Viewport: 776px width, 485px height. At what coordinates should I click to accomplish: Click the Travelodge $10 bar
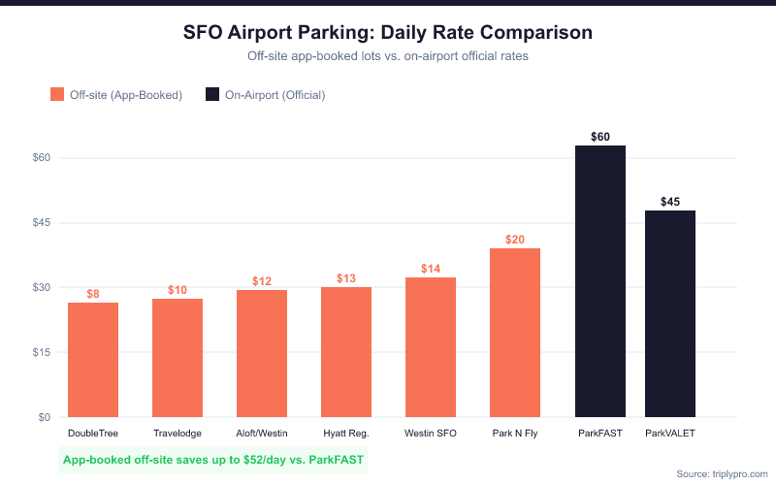click(x=178, y=358)
